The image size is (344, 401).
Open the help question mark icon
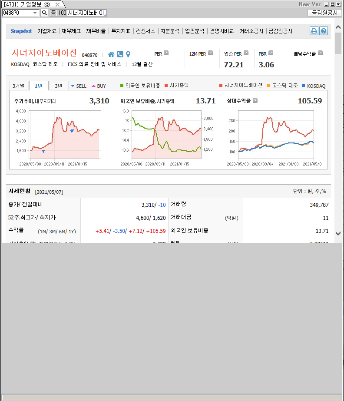pos(324,31)
